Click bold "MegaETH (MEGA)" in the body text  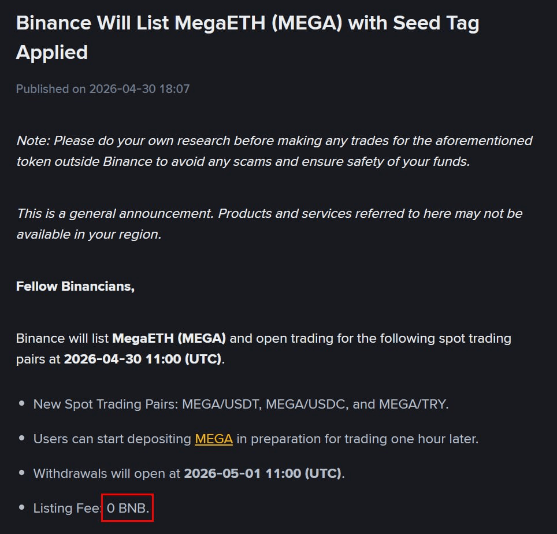pyautogui.click(x=169, y=338)
